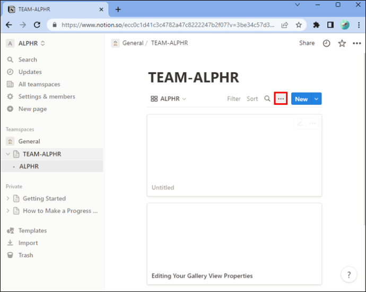Click the browser address bar URL
This screenshot has height=292, width=366.
168,25
